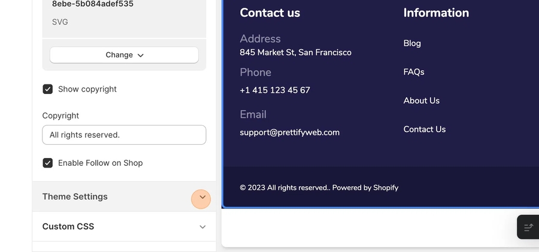The height and width of the screenshot is (252, 539).
Task: Click the support@prettifyweb.com email address
Action: point(289,132)
